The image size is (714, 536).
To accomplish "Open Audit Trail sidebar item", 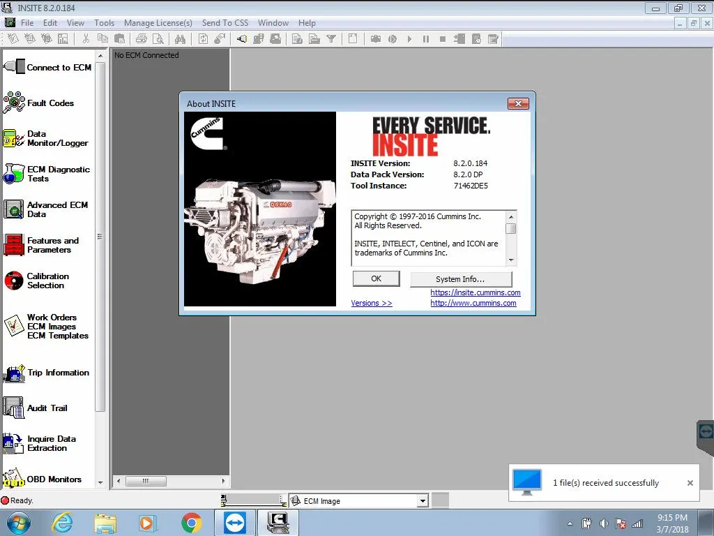I will (36, 408).
